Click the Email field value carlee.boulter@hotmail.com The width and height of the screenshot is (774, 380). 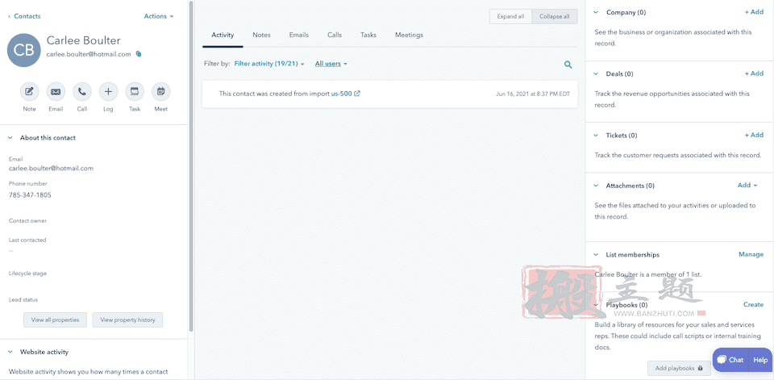point(52,168)
